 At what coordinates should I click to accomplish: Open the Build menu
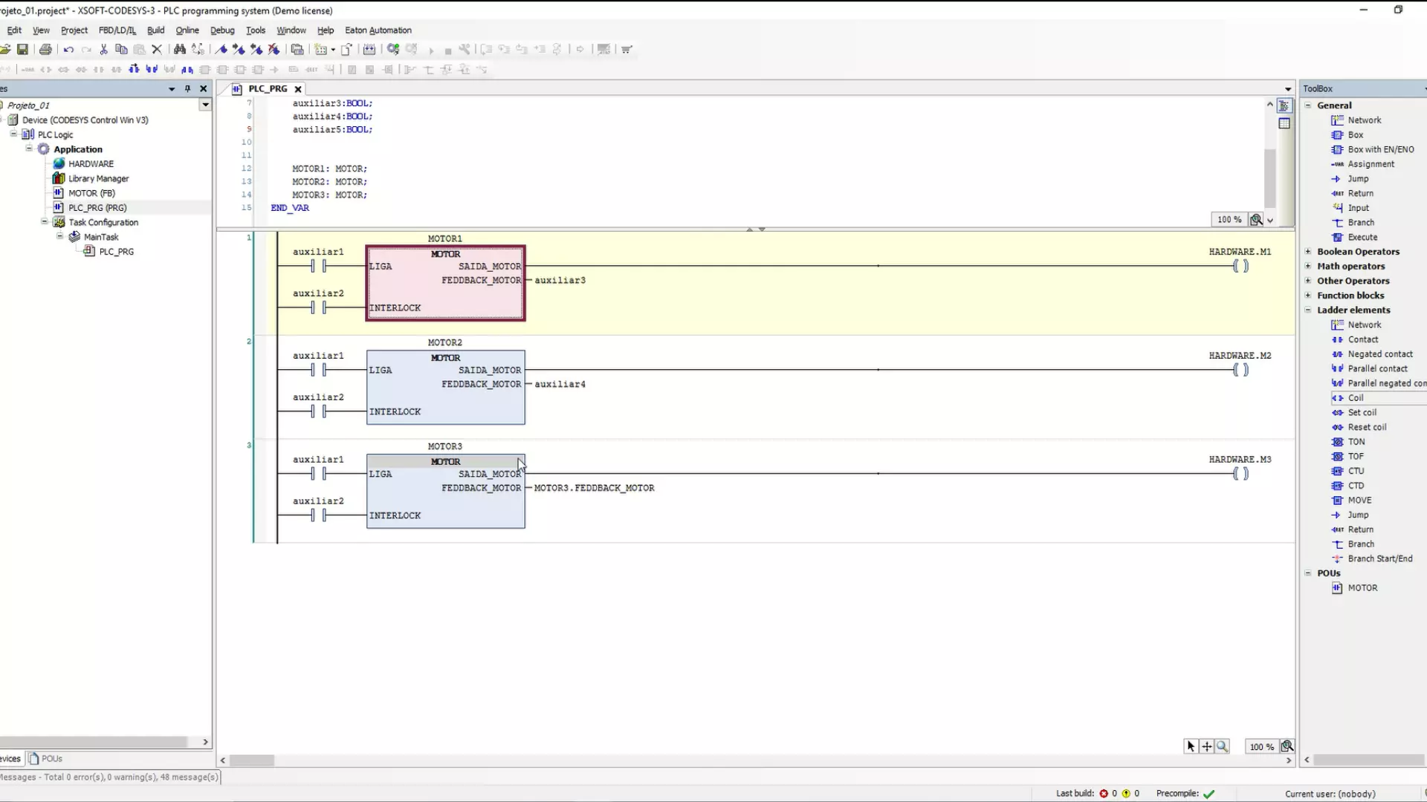pyautogui.click(x=155, y=30)
